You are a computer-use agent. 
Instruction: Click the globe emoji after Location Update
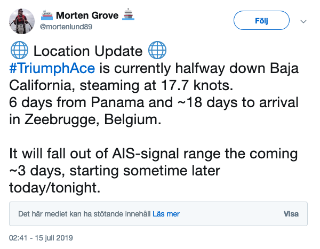[x=157, y=51]
